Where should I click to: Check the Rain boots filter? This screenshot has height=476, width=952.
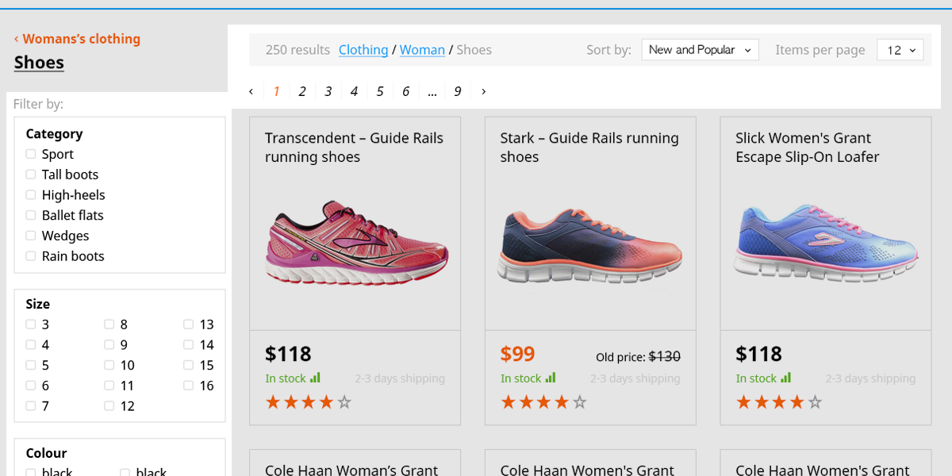[x=31, y=256]
